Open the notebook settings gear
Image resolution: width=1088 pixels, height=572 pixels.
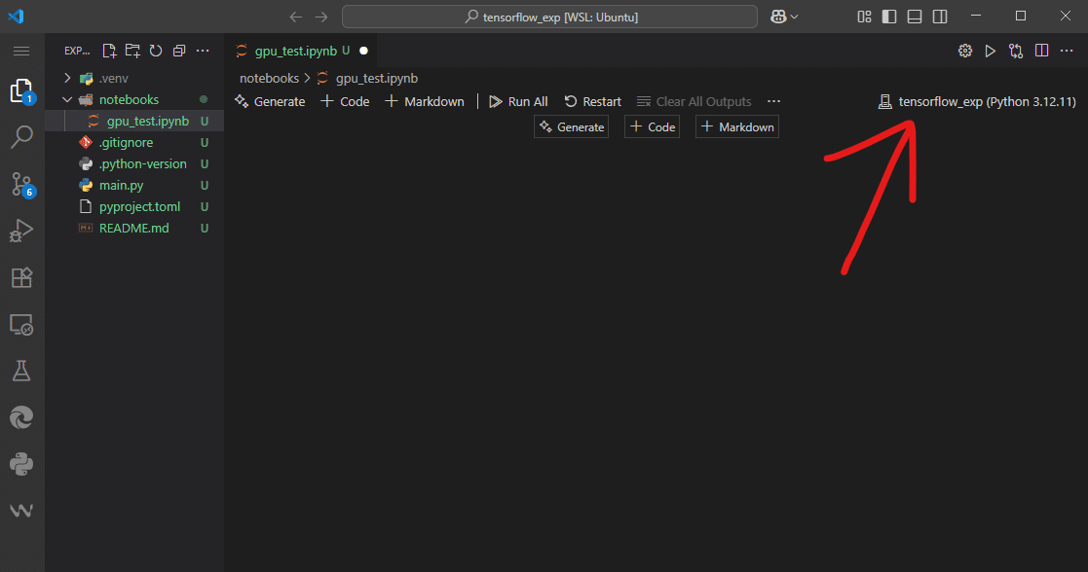point(965,50)
